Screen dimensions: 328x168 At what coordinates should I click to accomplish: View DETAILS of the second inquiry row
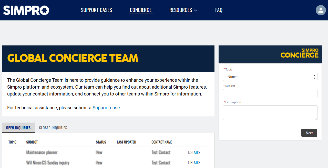[x=194, y=163]
